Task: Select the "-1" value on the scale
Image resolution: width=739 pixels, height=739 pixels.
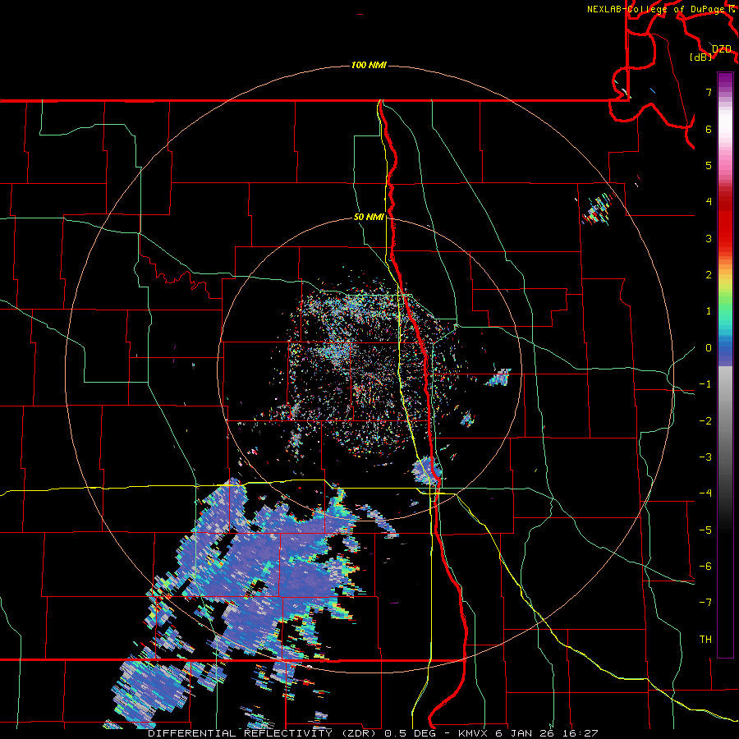Action: coord(705,384)
